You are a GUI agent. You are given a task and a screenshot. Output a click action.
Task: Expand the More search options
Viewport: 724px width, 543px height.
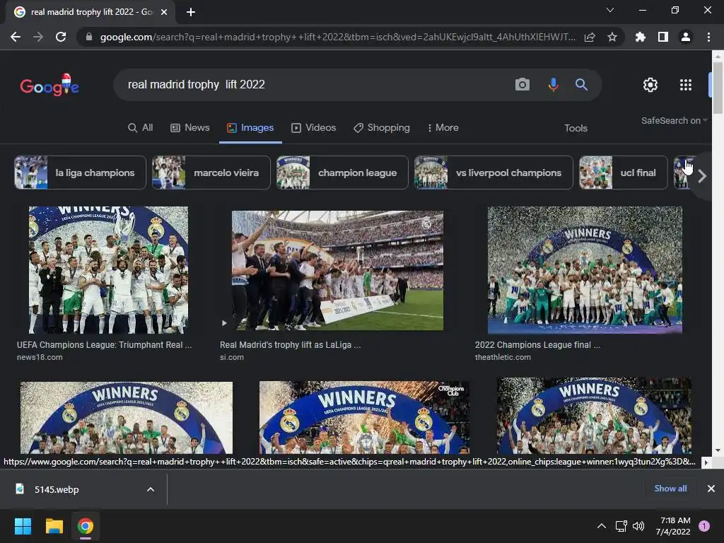pos(443,128)
